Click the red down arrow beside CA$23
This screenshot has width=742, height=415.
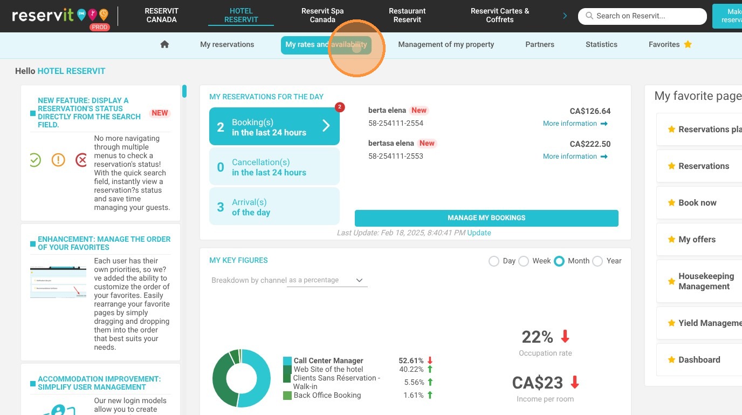tap(575, 383)
